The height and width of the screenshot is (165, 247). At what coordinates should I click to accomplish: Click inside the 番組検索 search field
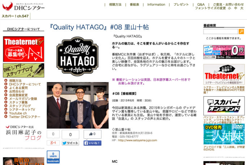pyautogui.click(x=221, y=31)
